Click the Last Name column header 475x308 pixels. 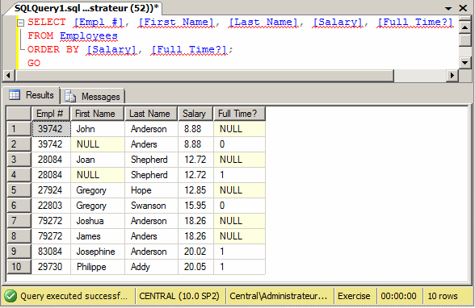tap(151, 114)
